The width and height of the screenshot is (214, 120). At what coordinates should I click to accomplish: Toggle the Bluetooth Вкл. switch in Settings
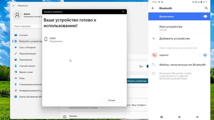point(147,66)
